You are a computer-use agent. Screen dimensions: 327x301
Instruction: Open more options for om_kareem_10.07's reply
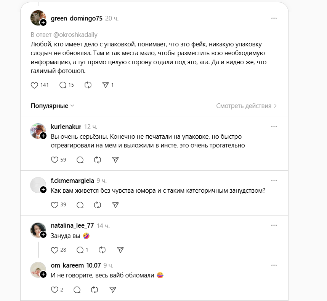click(x=274, y=265)
